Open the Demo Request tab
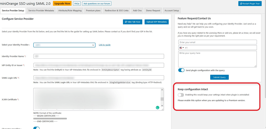Image resolution: width=266 pixels, height=129 pixels. (153, 11)
